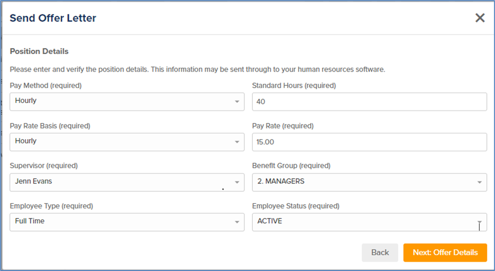This screenshot has height=271, width=495.
Task: Go back with the Back button
Action: (x=380, y=253)
